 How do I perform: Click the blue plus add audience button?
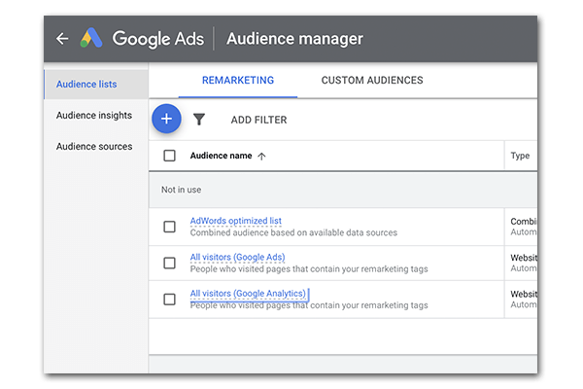tap(166, 119)
